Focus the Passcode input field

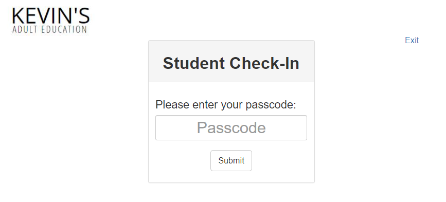(x=231, y=127)
